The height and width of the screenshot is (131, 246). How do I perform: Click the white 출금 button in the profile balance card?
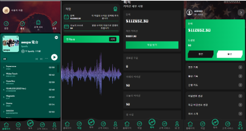tap(230, 54)
